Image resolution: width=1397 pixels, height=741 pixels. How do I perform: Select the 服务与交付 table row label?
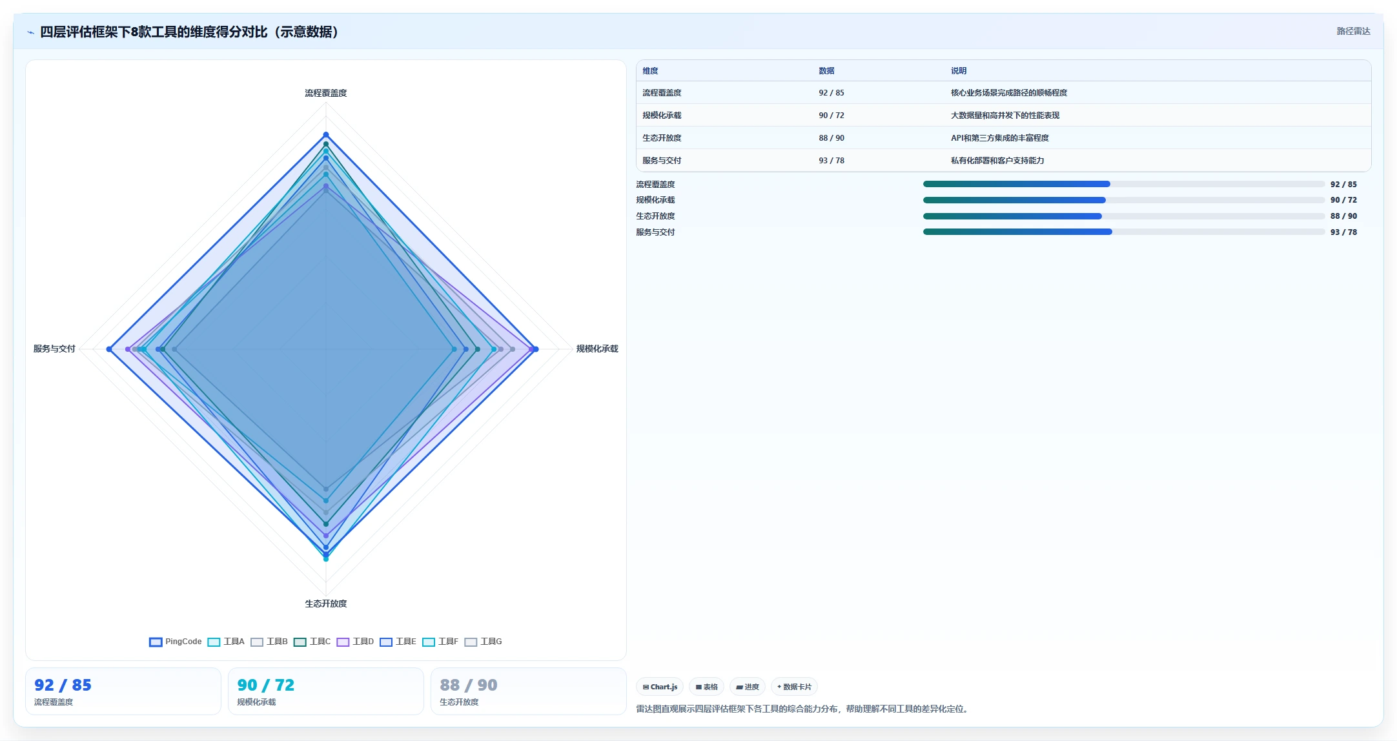coord(662,161)
